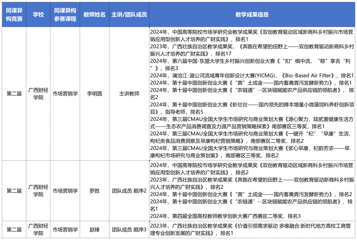The height and width of the screenshot is (240, 357).
Task: Select 广西财经学院 in 赵锋's row
Action: tap(38, 229)
